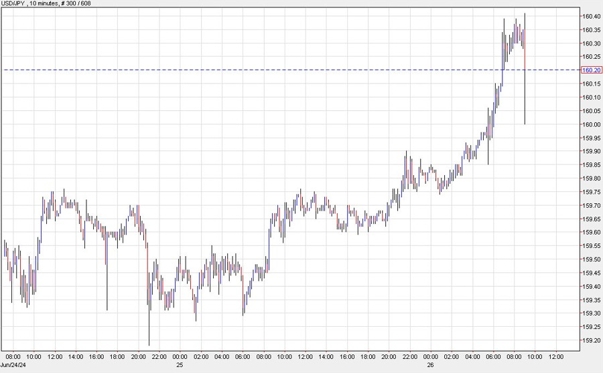Click the USD/JPY 10 minutes chart title
The width and height of the screenshot is (603, 373).
[x=46, y=3]
